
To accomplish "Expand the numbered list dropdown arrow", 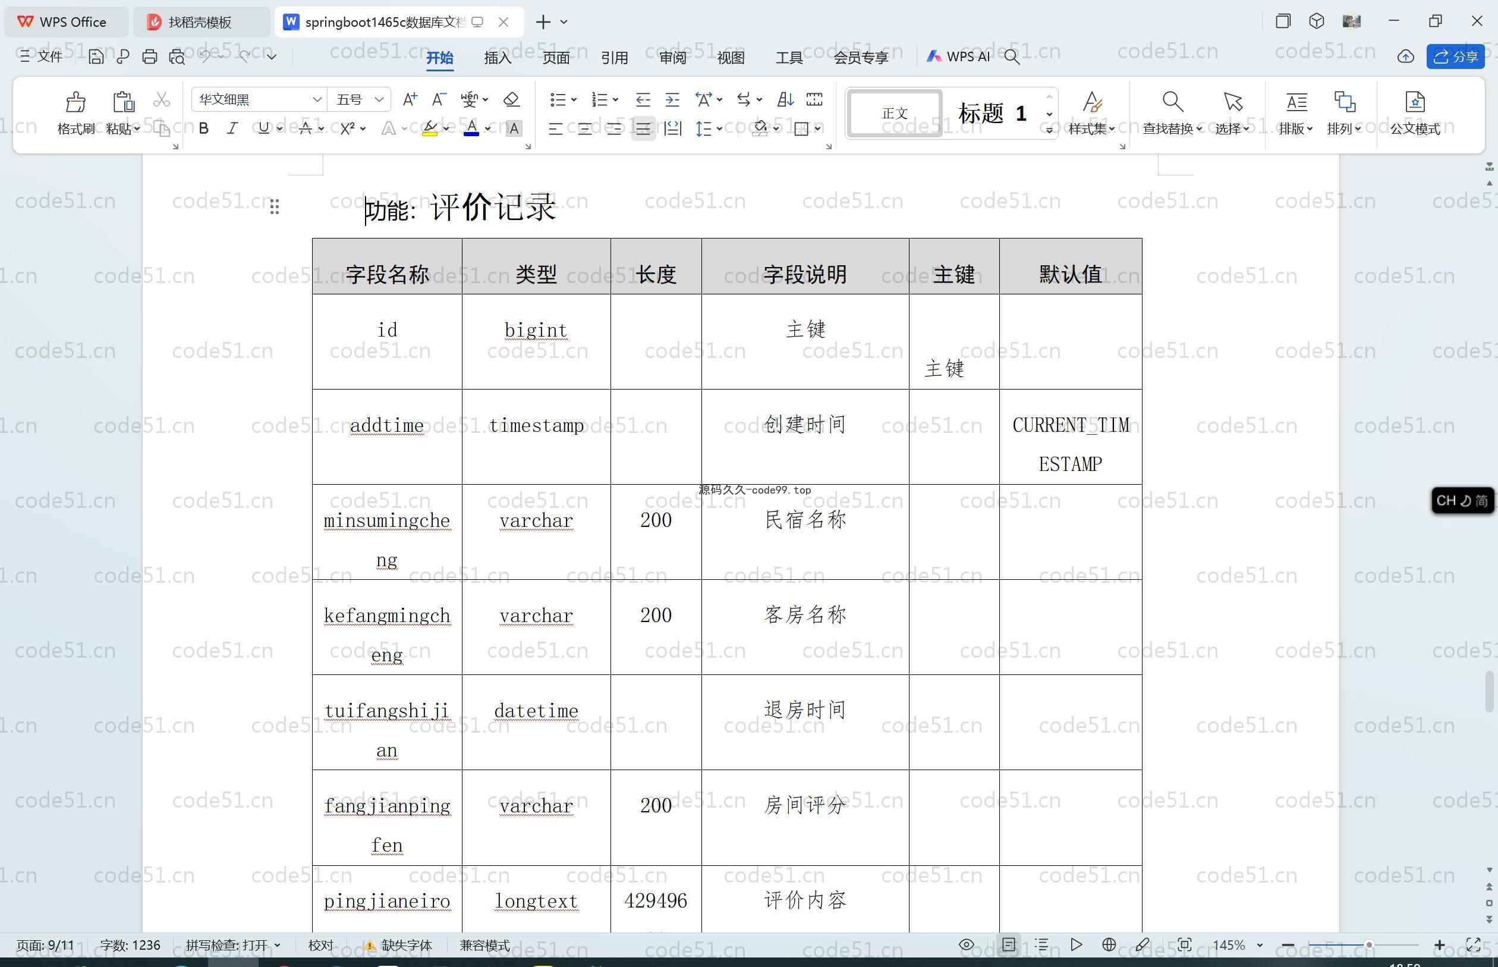I will coord(616,99).
